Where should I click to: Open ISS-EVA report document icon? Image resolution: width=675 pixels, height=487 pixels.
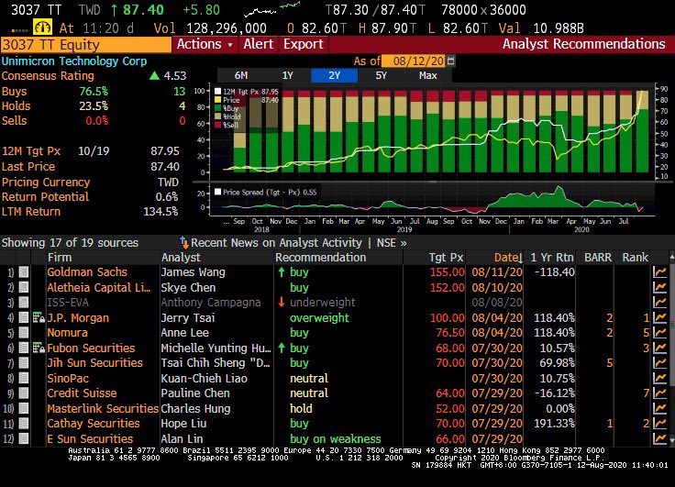click(24, 303)
